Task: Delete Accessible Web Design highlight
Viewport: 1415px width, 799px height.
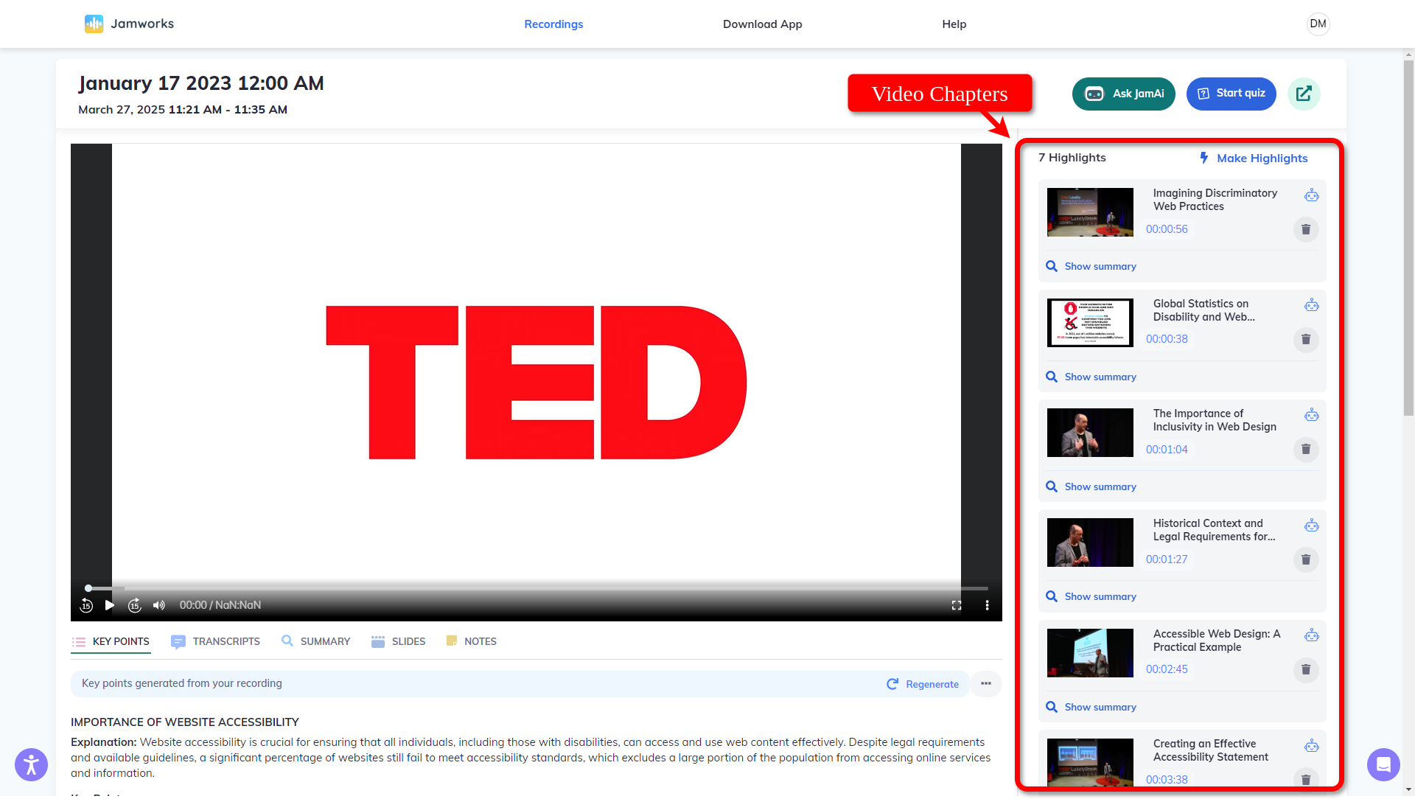Action: [1306, 669]
